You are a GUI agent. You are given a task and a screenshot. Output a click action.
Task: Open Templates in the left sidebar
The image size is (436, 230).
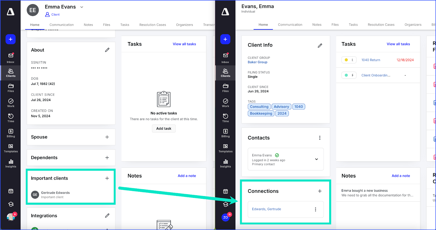[x=11, y=148]
